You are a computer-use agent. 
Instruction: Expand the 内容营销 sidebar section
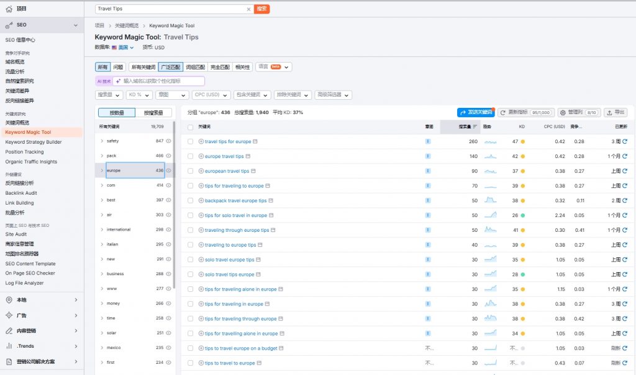tap(76, 331)
